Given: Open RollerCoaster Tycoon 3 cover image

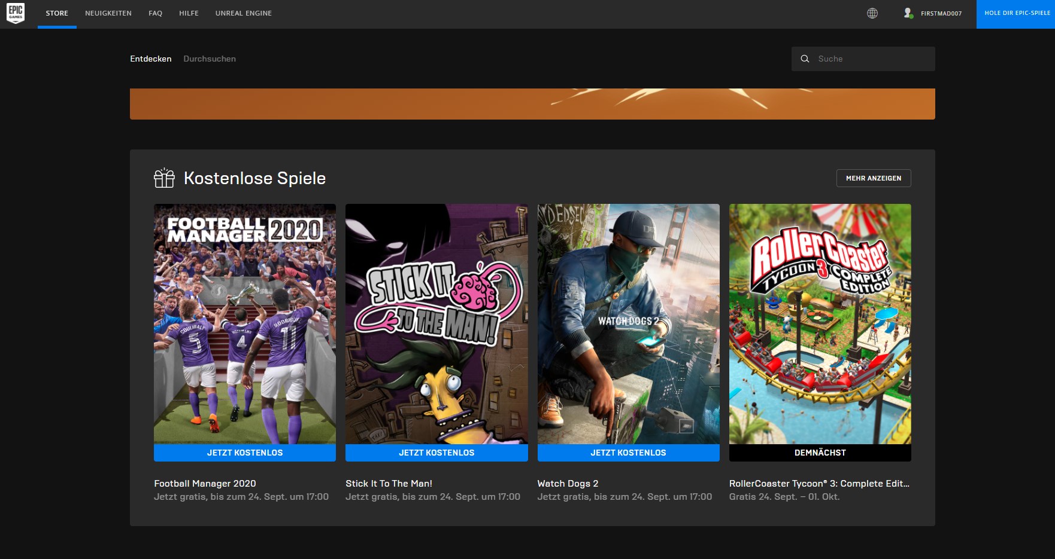Looking at the screenshot, I should pos(820,323).
